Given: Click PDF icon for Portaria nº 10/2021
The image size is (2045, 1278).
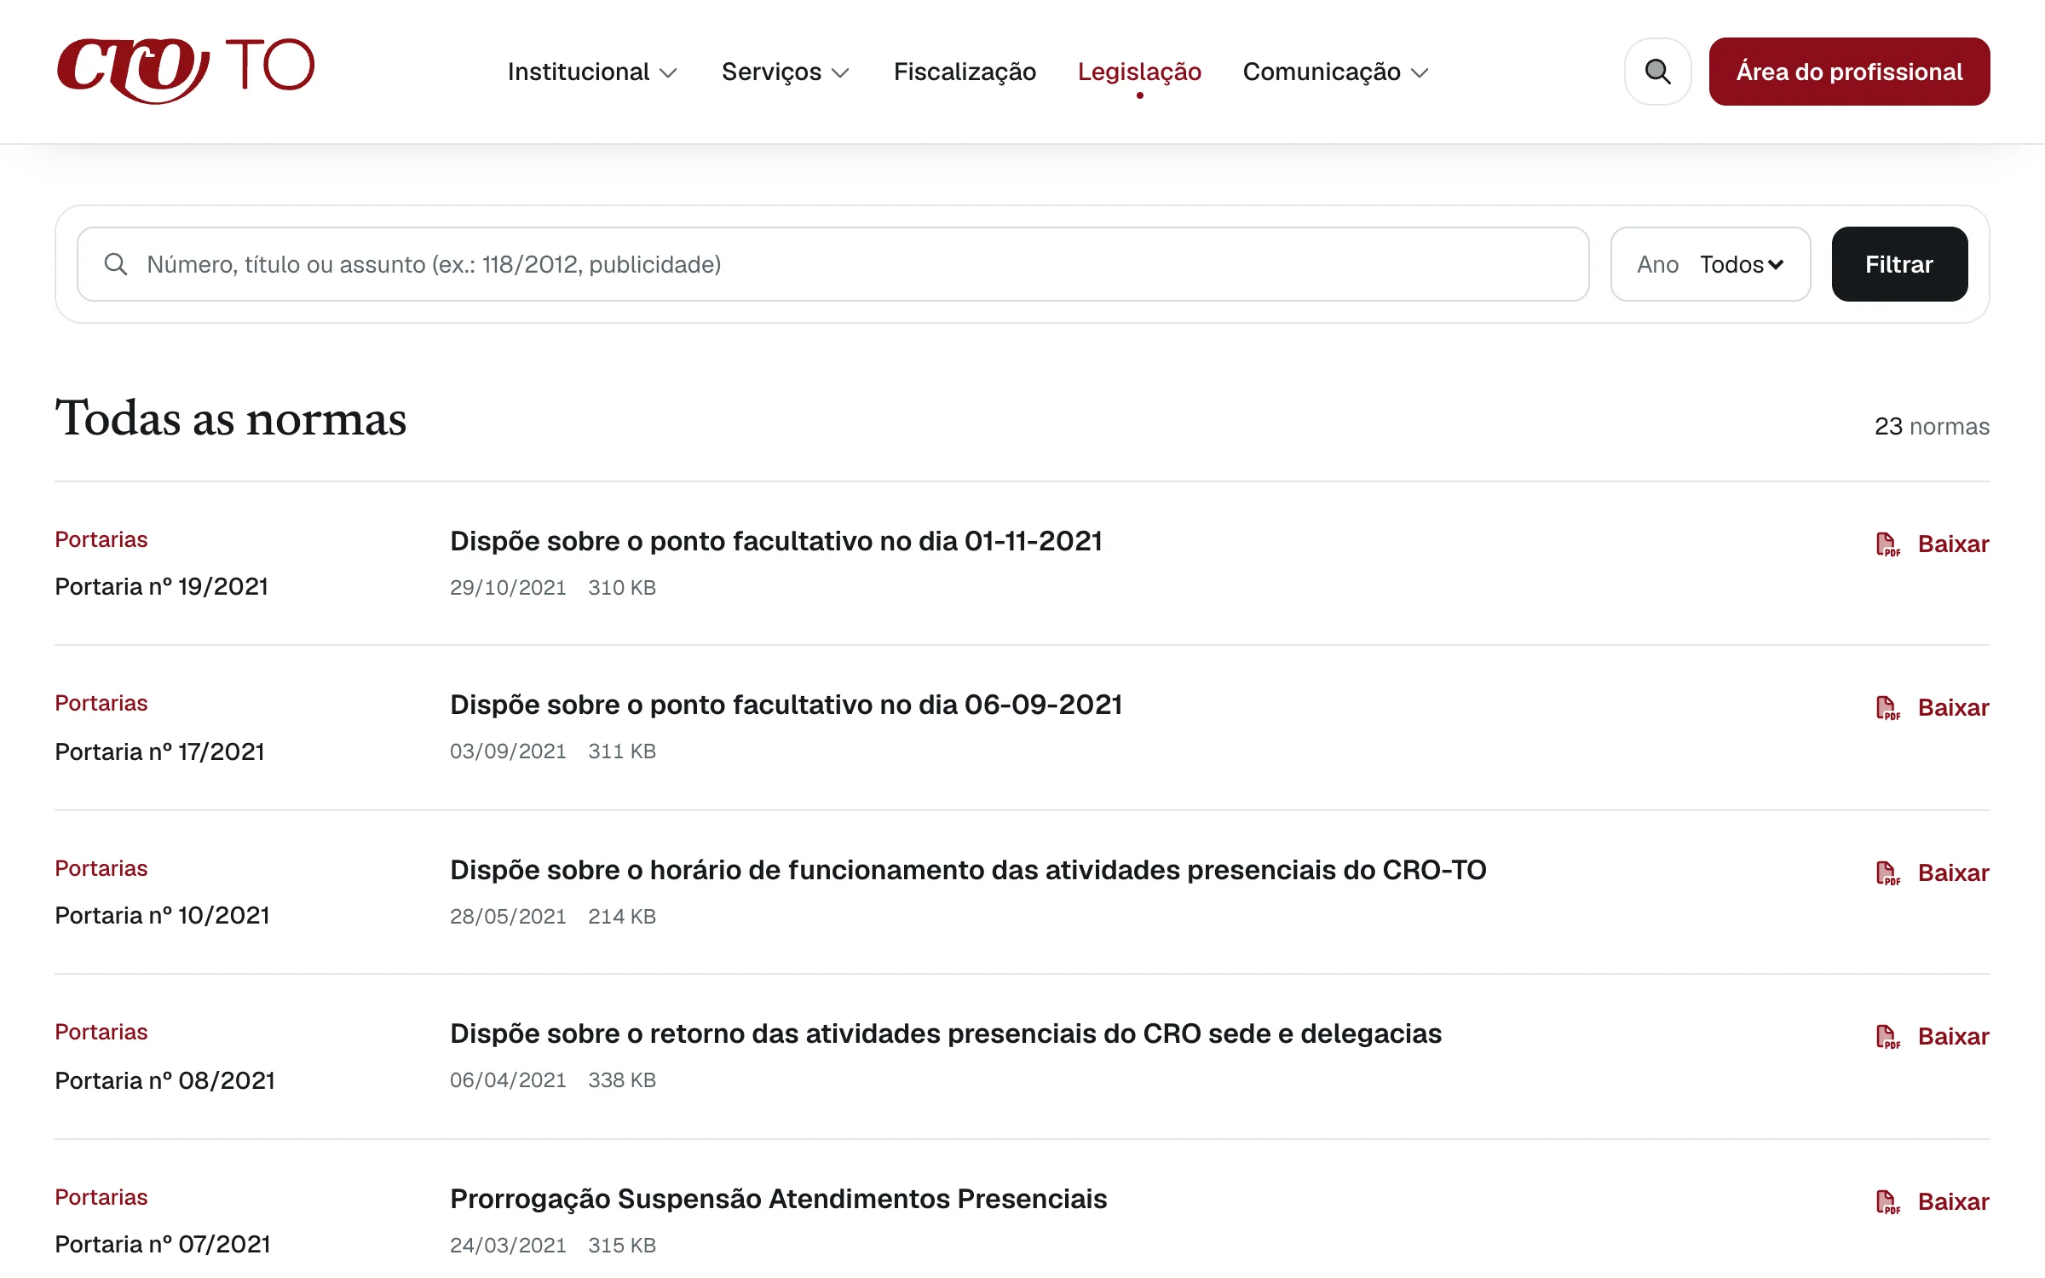Looking at the screenshot, I should pos(1888,873).
